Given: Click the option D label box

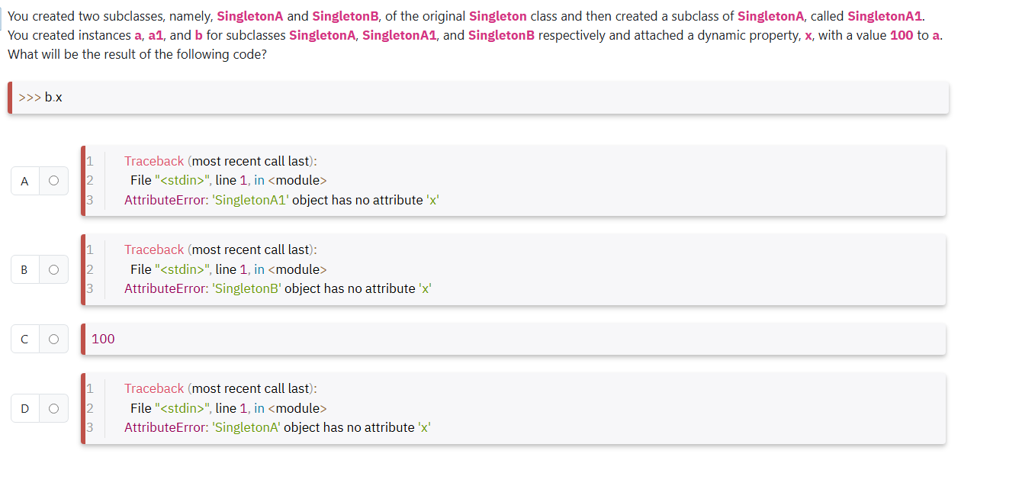Looking at the screenshot, I should (x=24, y=408).
